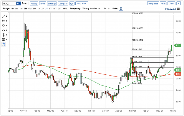The height and width of the screenshot is (116, 184).
Task: Open the f(x) expressions button
Action: pyautogui.click(x=72, y=4)
